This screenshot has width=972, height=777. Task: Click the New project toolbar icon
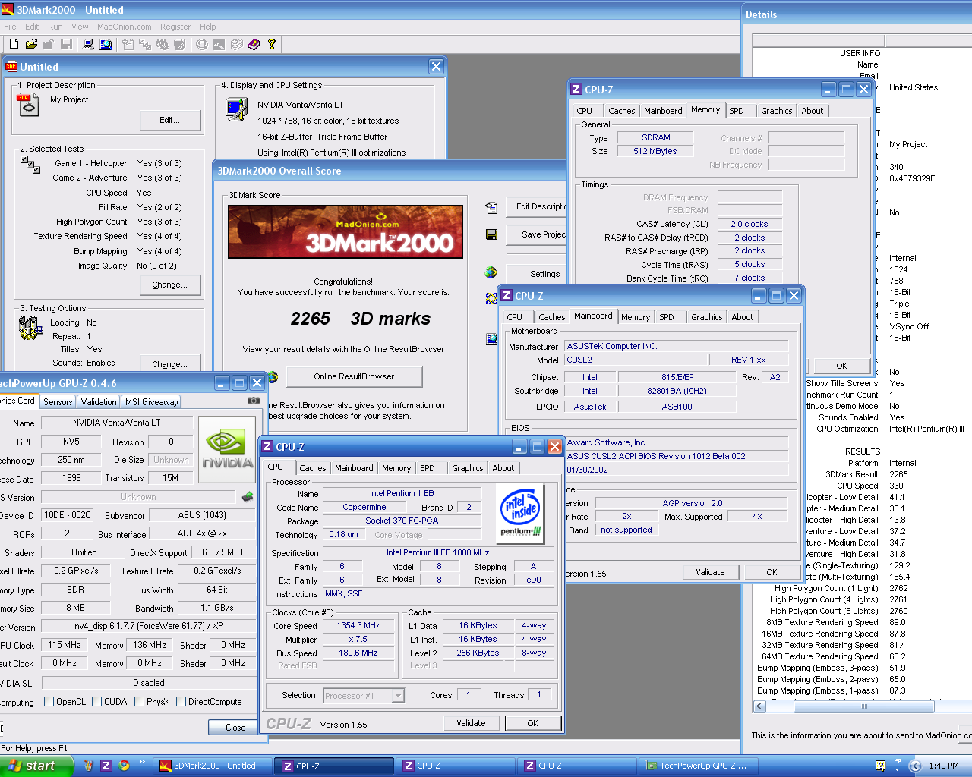14,45
